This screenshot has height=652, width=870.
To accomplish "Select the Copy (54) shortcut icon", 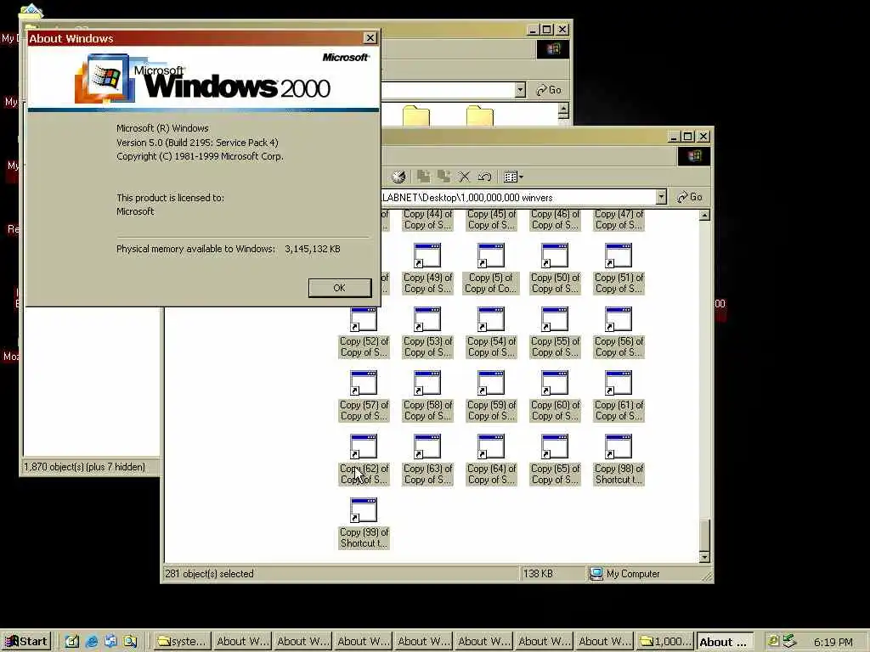I will (x=491, y=319).
